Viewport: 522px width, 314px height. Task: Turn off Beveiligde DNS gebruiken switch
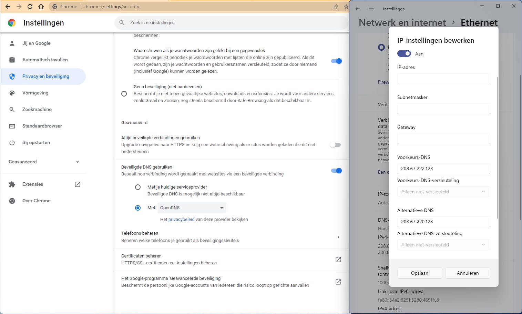pos(336,171)
